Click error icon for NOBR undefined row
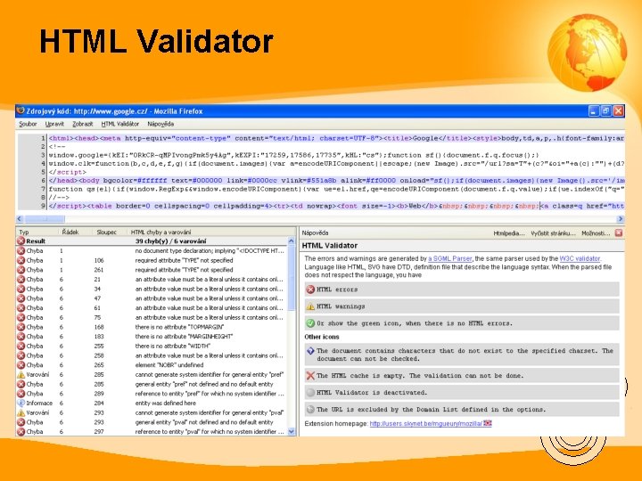The height and width of the screenshot is (481, 642). (21, 365)
